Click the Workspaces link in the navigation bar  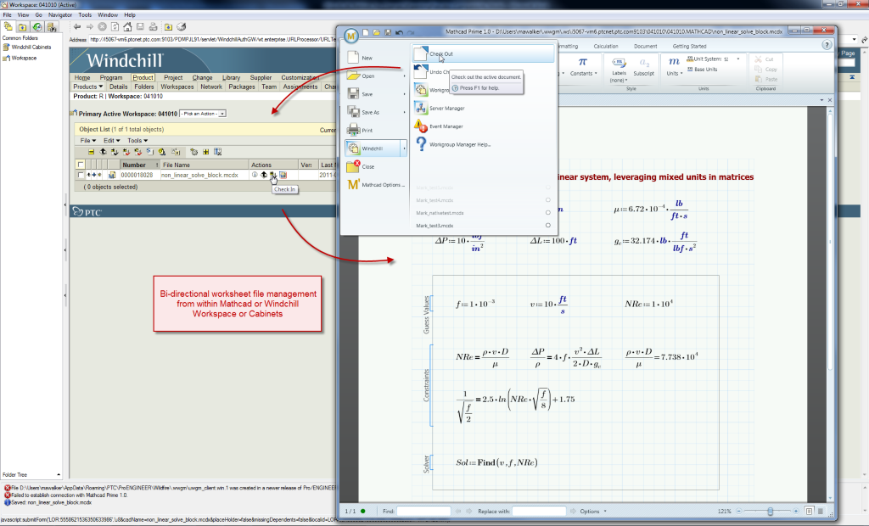pyautogui.click(x=177, y=87)
